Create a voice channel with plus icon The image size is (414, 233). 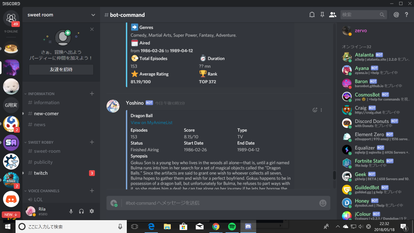(92, 191)
